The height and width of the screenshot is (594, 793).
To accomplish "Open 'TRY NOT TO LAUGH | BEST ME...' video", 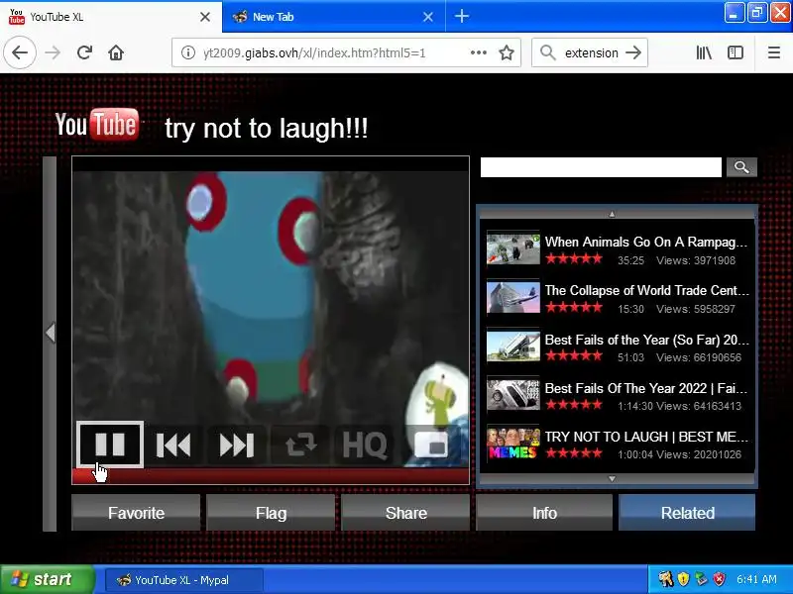I will click(617, 444).
